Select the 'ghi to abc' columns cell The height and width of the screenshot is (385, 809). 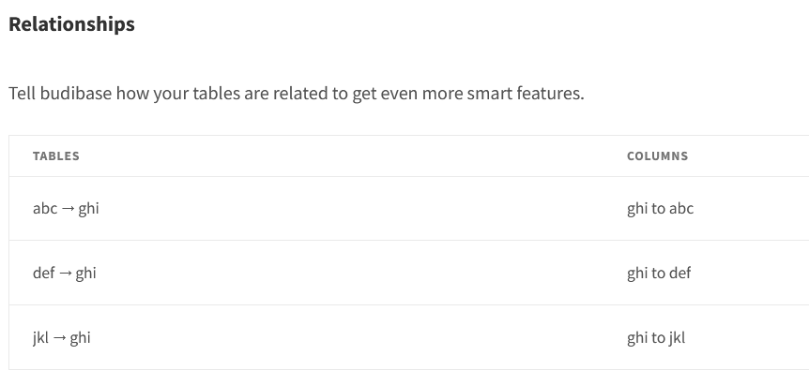(660, 209)
